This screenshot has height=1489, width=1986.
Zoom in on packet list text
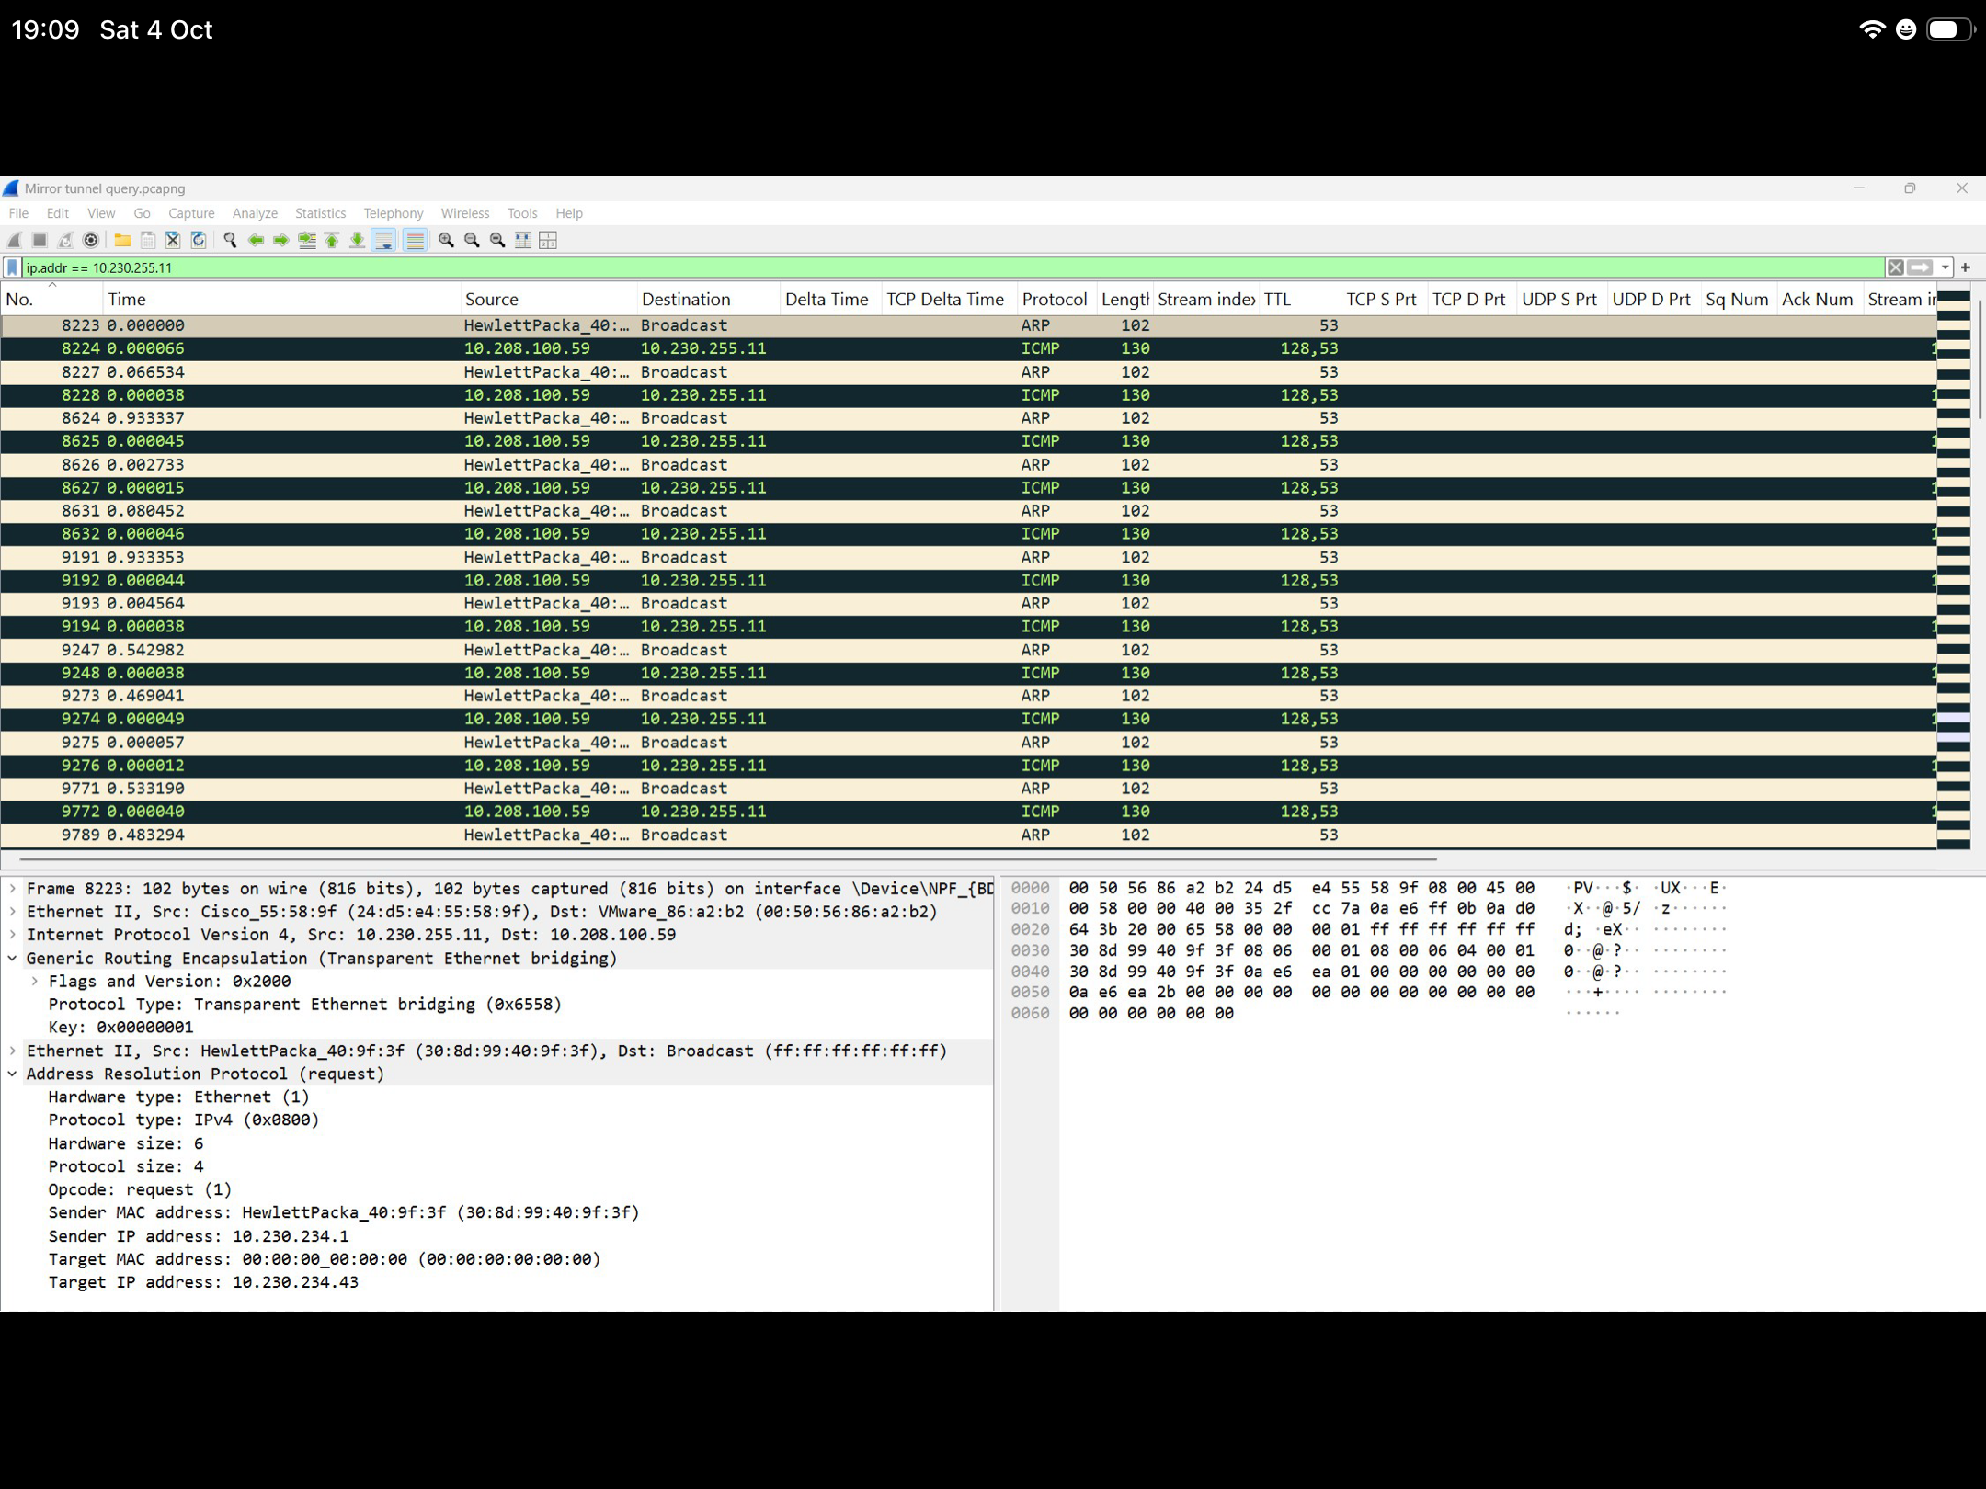446,240
